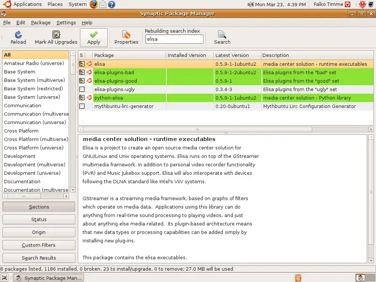Click the Ubuntu icon beside python-elisa
The height and width of the screenshot is (282, 376).
[x=89, y=98]
